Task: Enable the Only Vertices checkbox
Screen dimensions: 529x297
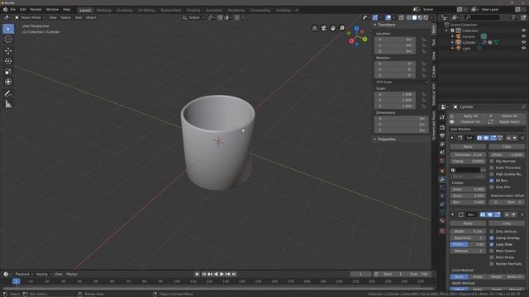Action: coord(492,231)
